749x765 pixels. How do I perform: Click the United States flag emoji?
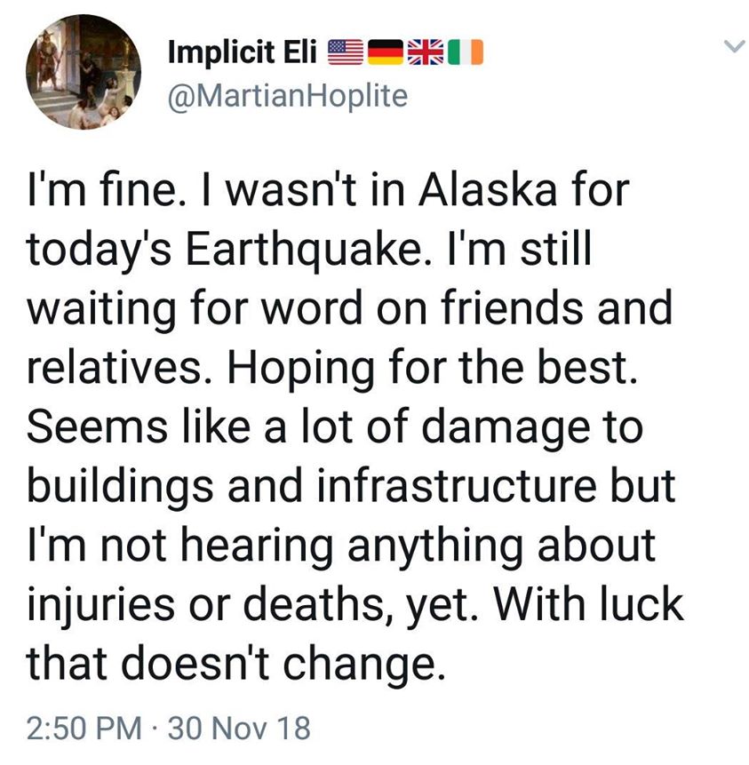[x=346, y=53]
